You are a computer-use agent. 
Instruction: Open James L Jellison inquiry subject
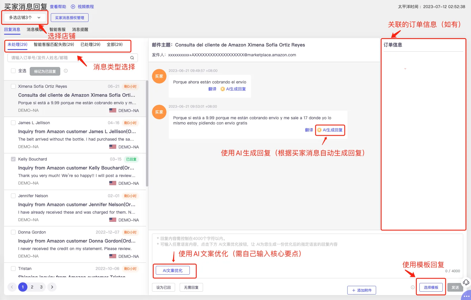tap(77, 131)
